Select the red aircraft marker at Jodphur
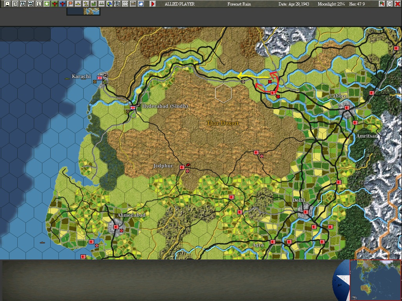The height and width of the screenshot is (301, 402). [188, 165]
